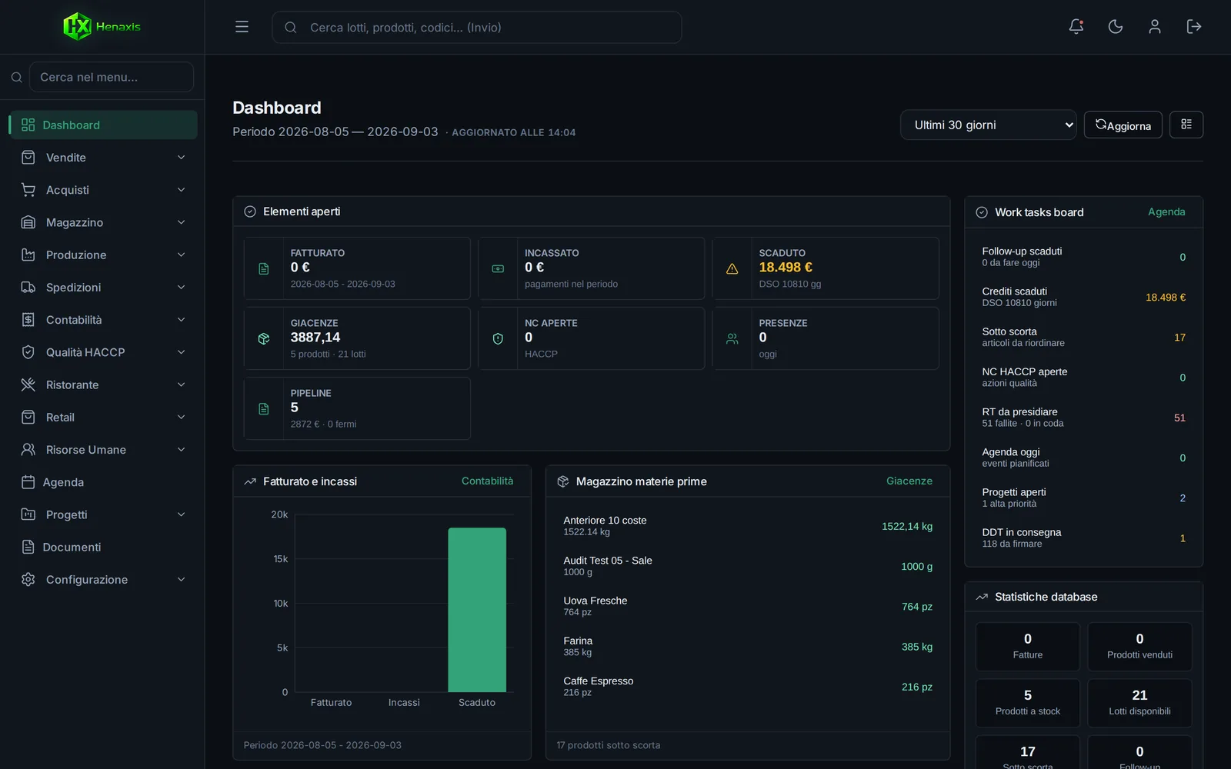Click the Cerca nel menu search field
The width and height of the screenshot is (1231, 769).
112,77
